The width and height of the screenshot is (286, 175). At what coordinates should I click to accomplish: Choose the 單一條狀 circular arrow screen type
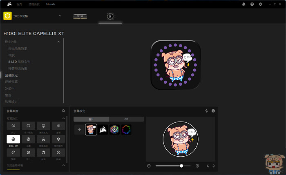[x=29, y=126]
